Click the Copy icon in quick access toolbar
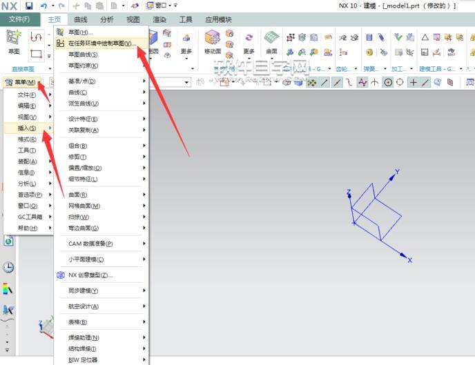The image size is (475, 365). click(88, 6)
